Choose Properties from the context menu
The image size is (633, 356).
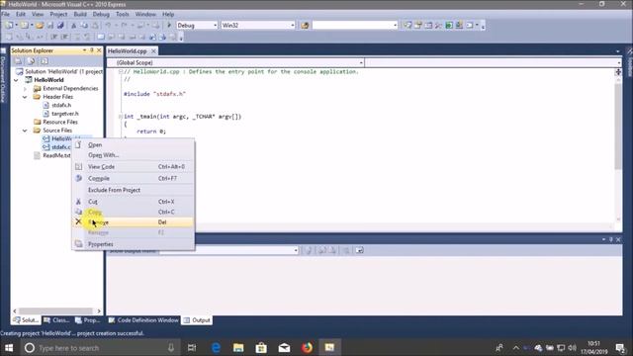[134, 244]
